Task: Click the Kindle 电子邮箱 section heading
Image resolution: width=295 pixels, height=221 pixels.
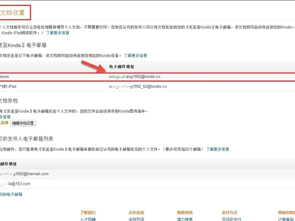Action: point(23,45)
